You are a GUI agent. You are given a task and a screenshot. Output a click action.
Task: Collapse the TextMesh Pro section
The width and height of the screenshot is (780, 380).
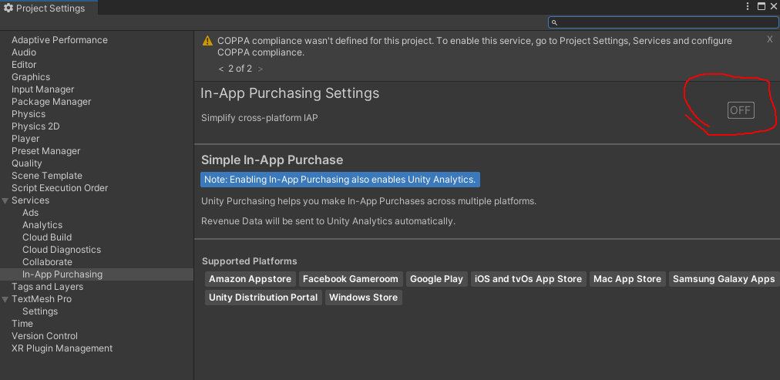pyautogui.click(x=5, y=299)
